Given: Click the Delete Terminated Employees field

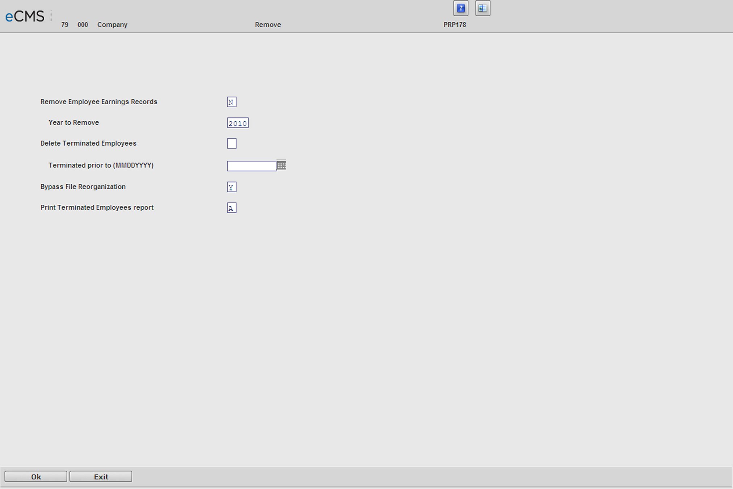Looking at the screenshot, I should point(232,143).
